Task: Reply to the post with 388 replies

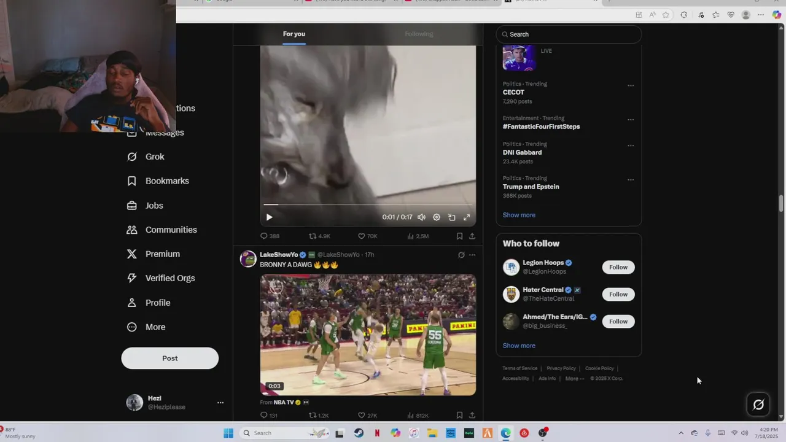Action: pyautogui.click(x=270, y=236)
